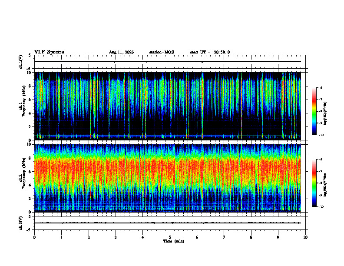Click the "6" kHz tick on ch.1 axis
This screenshot has width=344, height=266.
[30, 100]
